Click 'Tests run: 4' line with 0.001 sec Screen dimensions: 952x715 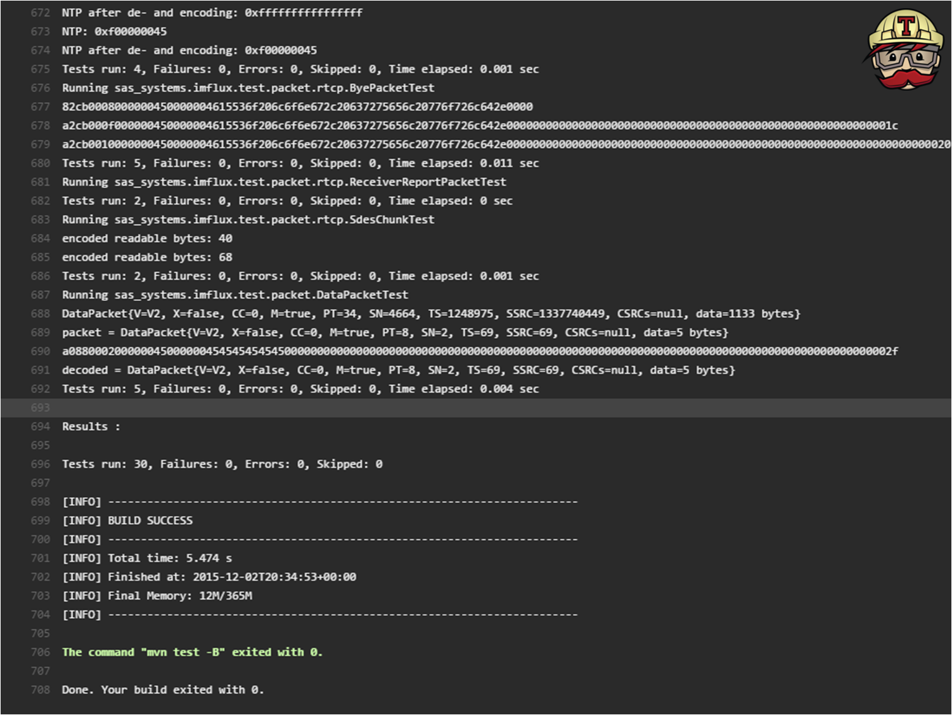(300, 69)
